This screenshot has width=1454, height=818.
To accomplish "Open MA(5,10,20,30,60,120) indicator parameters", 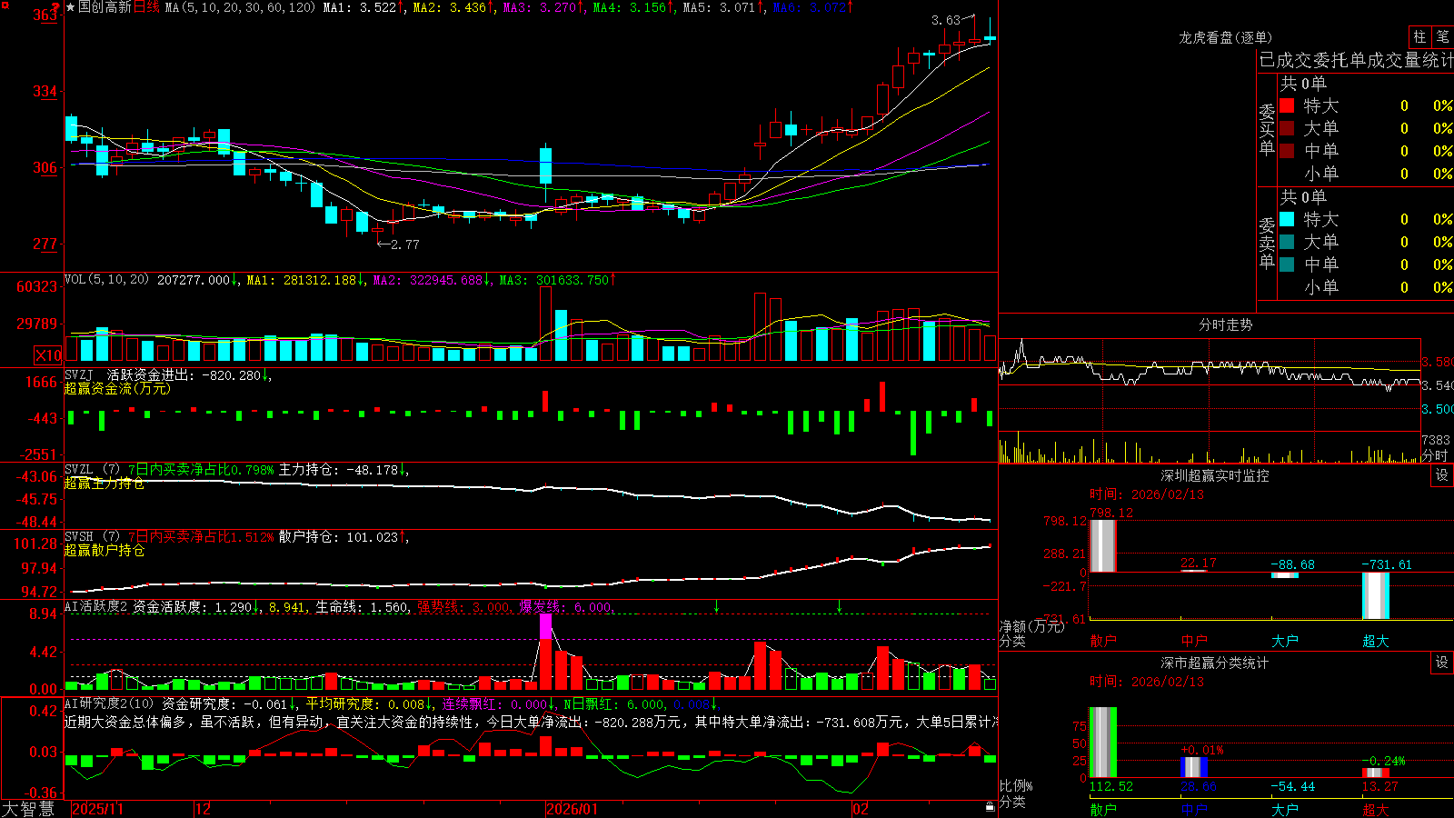I will coord(240,7).
